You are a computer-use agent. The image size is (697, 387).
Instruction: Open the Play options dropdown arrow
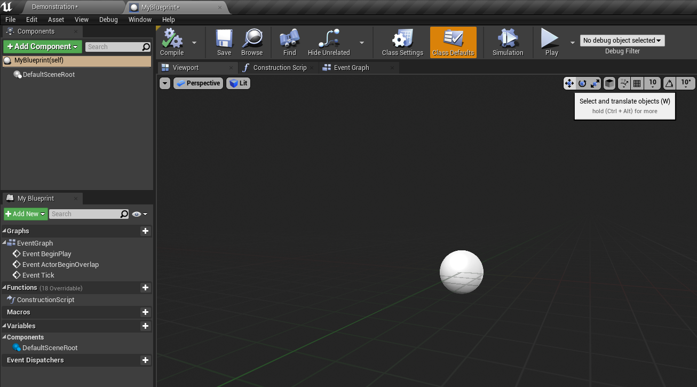(x=573, y=43)
